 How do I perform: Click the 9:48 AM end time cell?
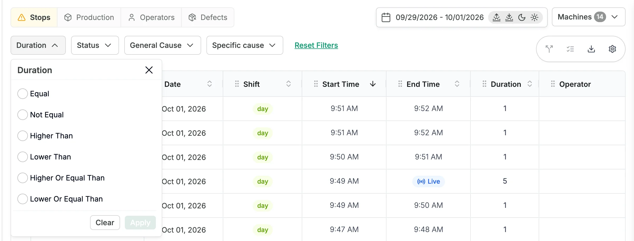(429, 229)
